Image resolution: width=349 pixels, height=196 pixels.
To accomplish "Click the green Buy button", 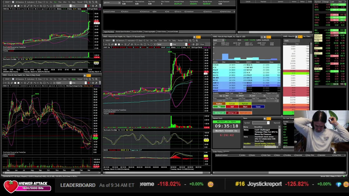I will 219,107.
